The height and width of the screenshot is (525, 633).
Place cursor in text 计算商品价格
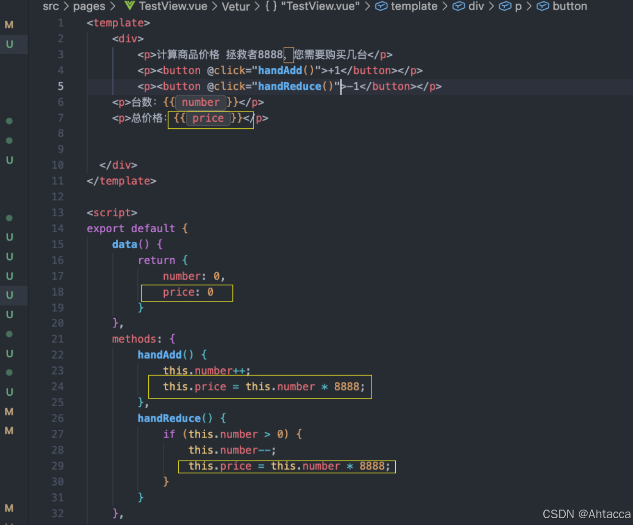coord(188,54)
